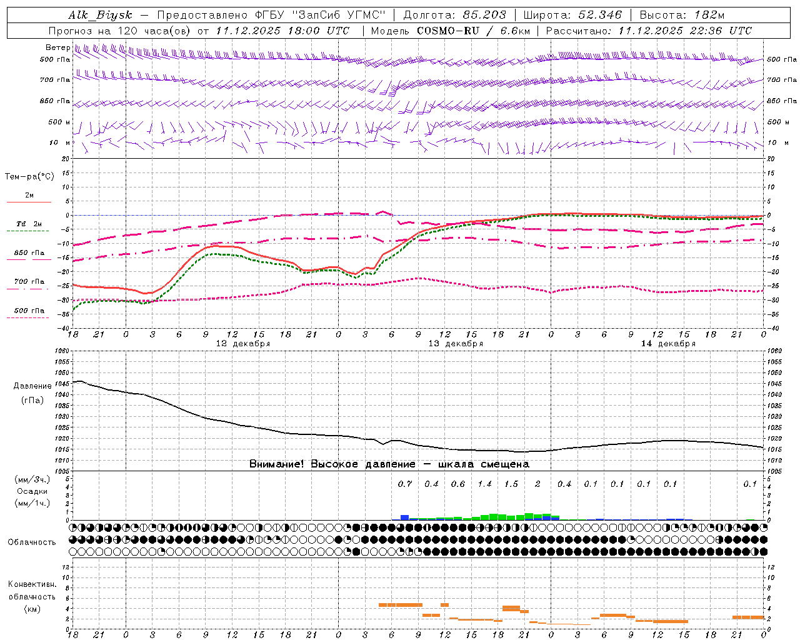Click the 1.5 precipitation total

tap(511, 484)
